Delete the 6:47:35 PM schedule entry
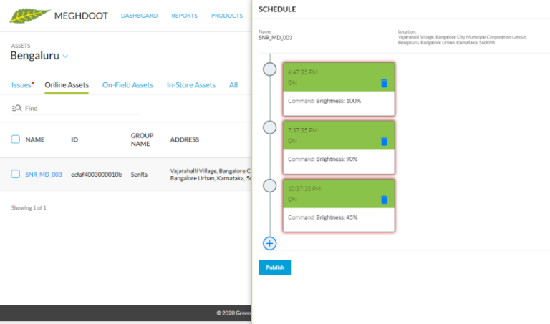 coord(384,84)
